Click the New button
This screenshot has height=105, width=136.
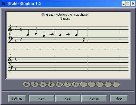coord(41,98)
